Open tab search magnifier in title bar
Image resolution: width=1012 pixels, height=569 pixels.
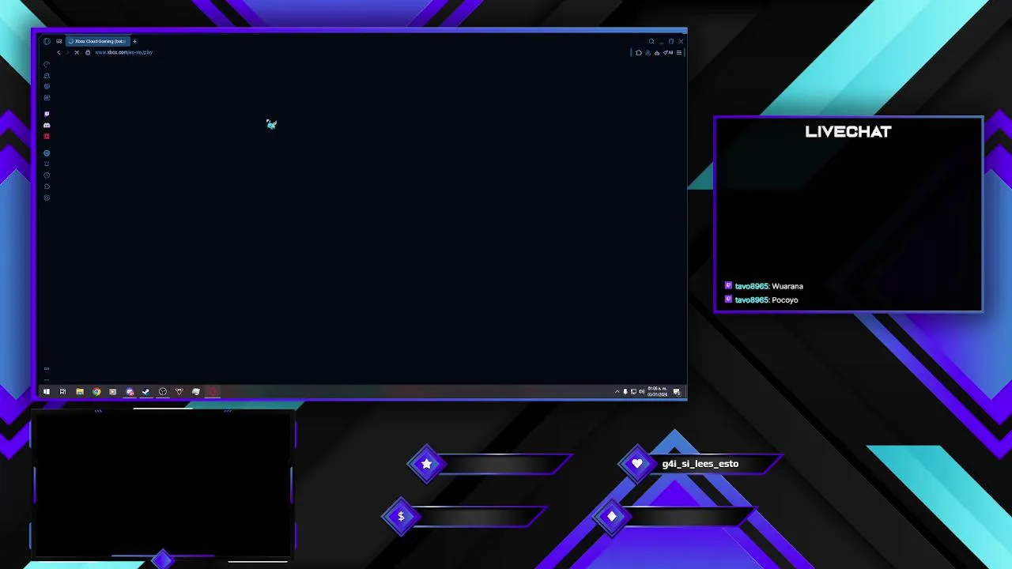(651, 41)
